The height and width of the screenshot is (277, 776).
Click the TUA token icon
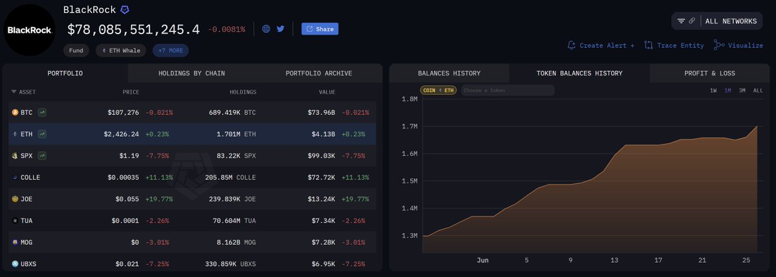[15, 221]
